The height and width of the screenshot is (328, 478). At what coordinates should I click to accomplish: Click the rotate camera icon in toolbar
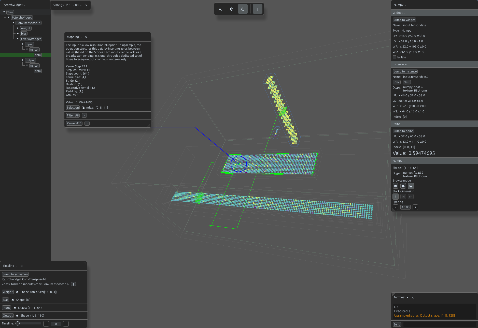click(243, 9)
